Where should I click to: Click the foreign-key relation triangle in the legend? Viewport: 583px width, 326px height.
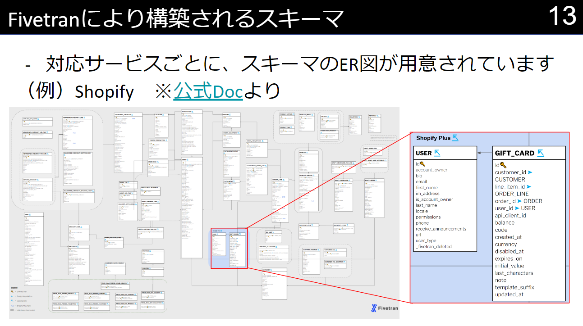tap(12, 296)
